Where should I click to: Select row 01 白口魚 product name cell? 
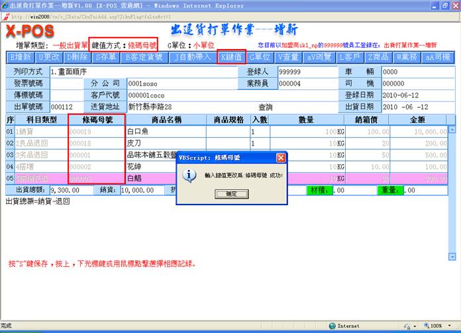tap(165, 132)
